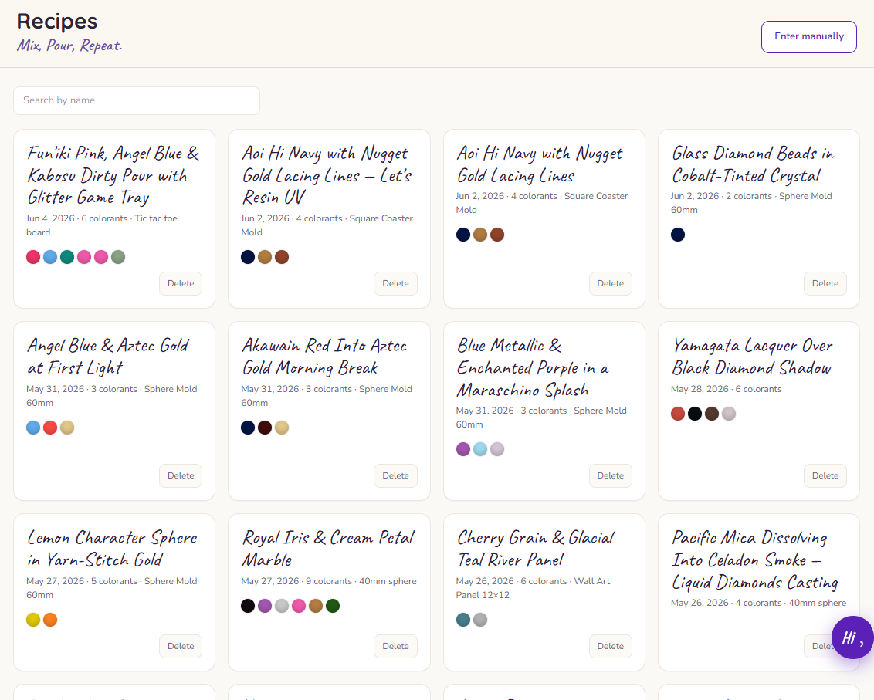The height and width of the screenshot is (700, 874).
Task: Click sage green swatch on Fun'iki Pink card
Action: coord(118,257)
